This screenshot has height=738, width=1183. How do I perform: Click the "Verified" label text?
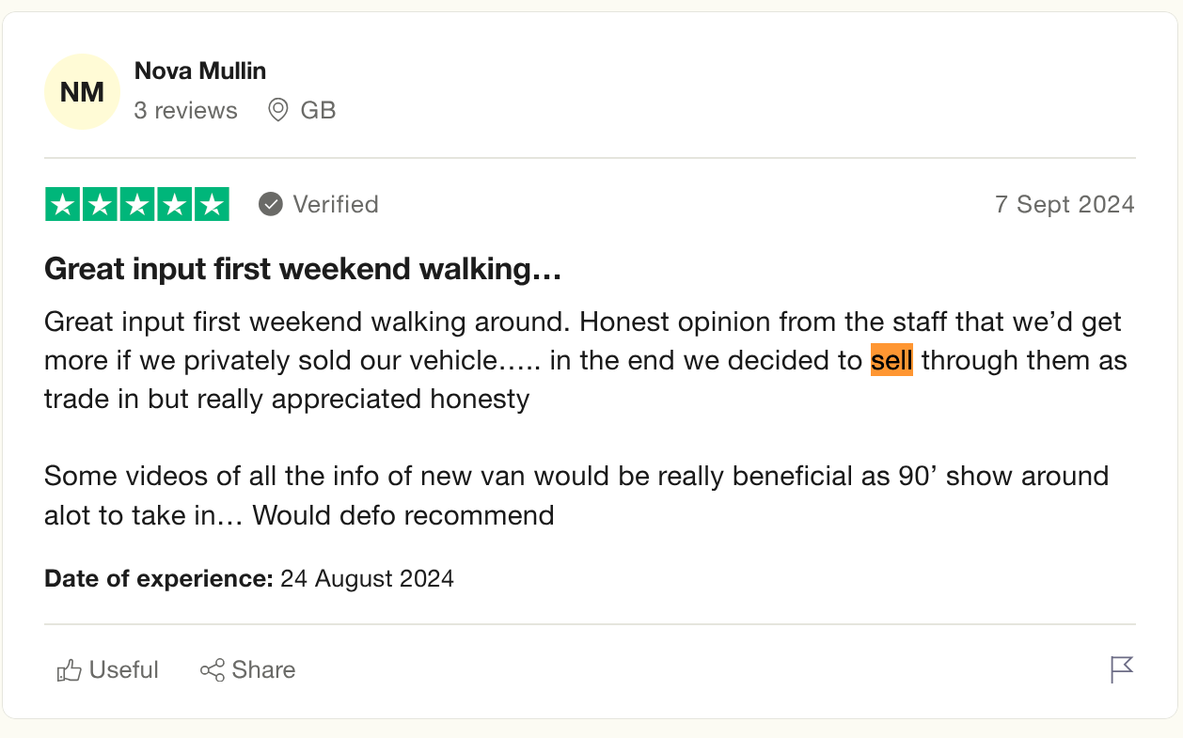click(x=336, y=204)
